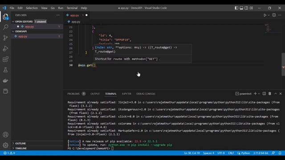Open the Run menu
The image size is (285, 160).
[x=61, y=8]
